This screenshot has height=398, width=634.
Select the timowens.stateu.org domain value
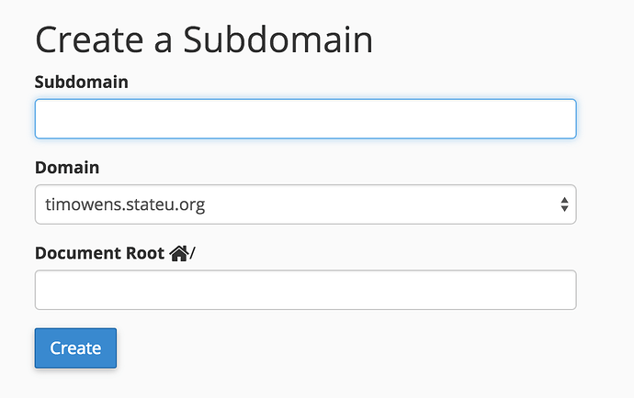tap(125, 205)
